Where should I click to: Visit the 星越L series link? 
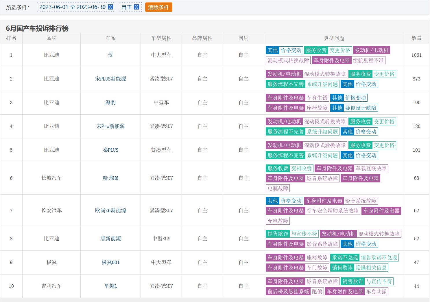(x=110, y=286)
